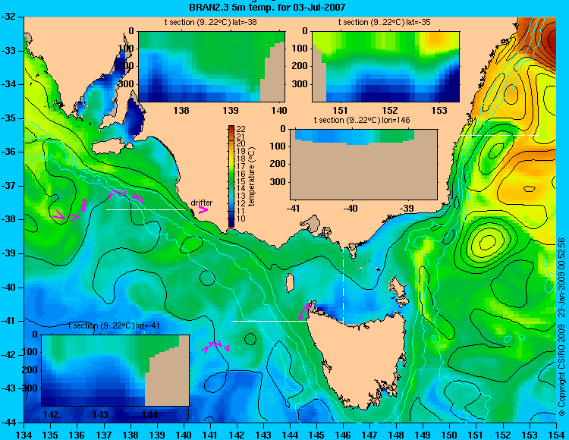This screenshot has width=569, height=440.
Task: Click the 143 label in the lat=-41 inset
Action: pyautogui.click(x=100, y=415)
